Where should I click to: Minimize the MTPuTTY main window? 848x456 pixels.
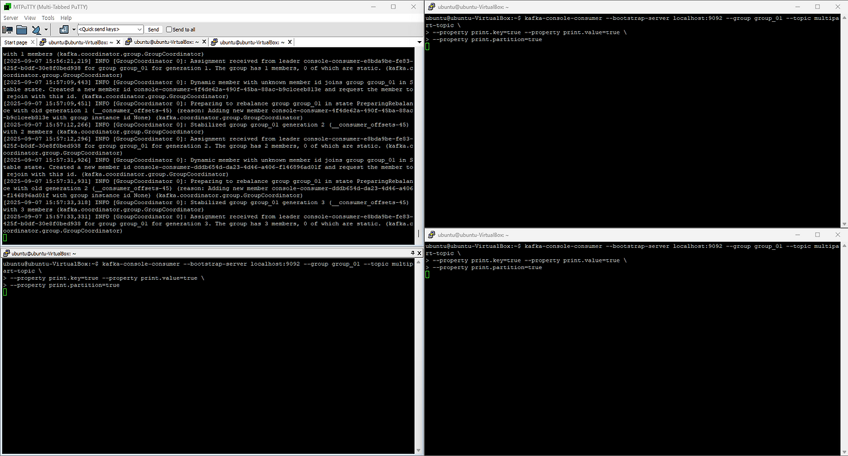coord(372,7)
